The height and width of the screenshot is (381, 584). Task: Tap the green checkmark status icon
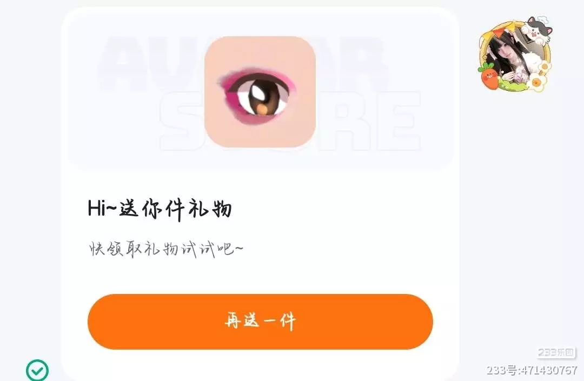click(37, 370)
